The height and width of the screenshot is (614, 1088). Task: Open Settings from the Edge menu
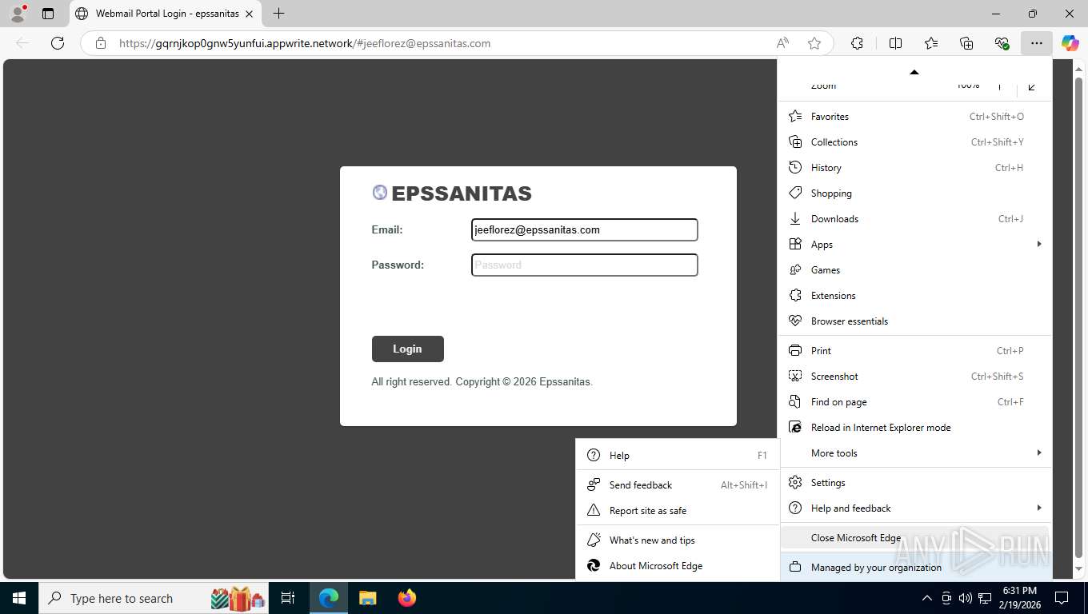[916, 482]
